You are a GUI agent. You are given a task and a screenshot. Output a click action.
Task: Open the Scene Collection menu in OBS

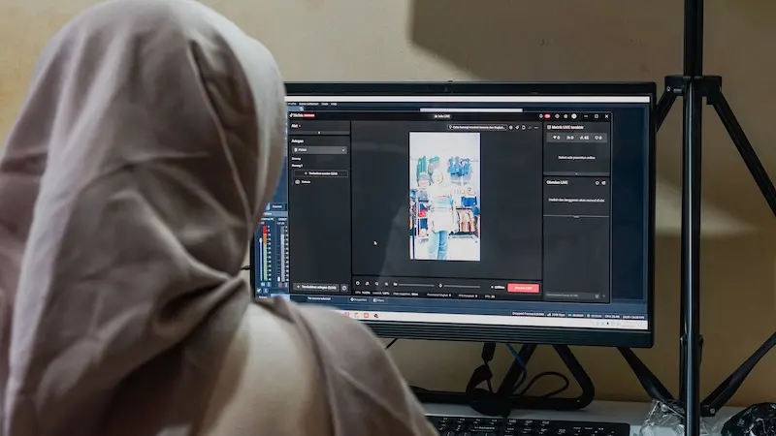pos(308,104)
